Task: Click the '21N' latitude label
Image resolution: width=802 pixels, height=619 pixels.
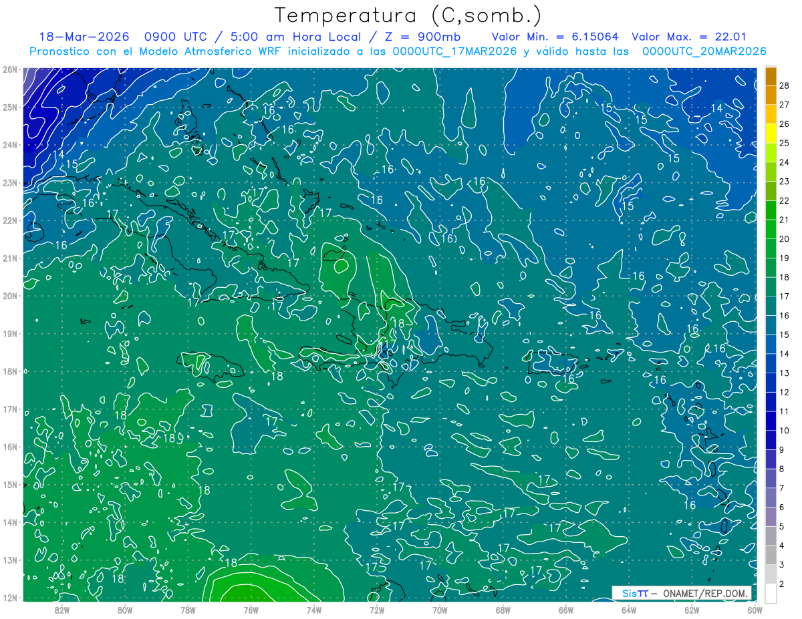Action: point(10,258)
